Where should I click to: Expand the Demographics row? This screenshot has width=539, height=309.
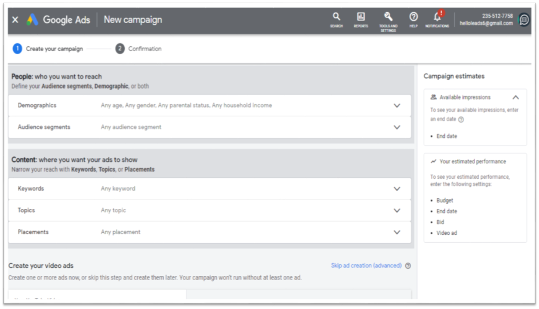point(397,105)
